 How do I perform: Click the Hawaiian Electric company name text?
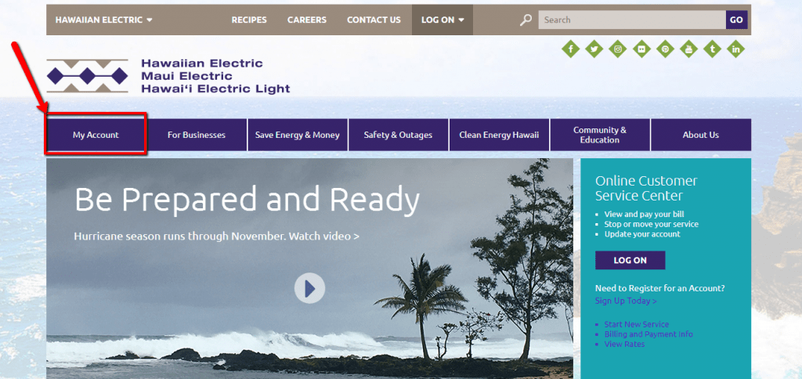[x=201, y=63]
